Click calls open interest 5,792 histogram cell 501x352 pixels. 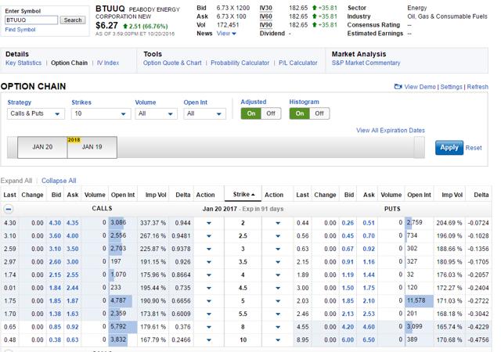click(123, 327)
